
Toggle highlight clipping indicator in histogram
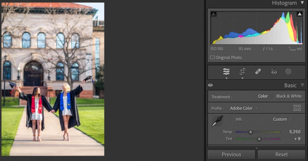299,14
